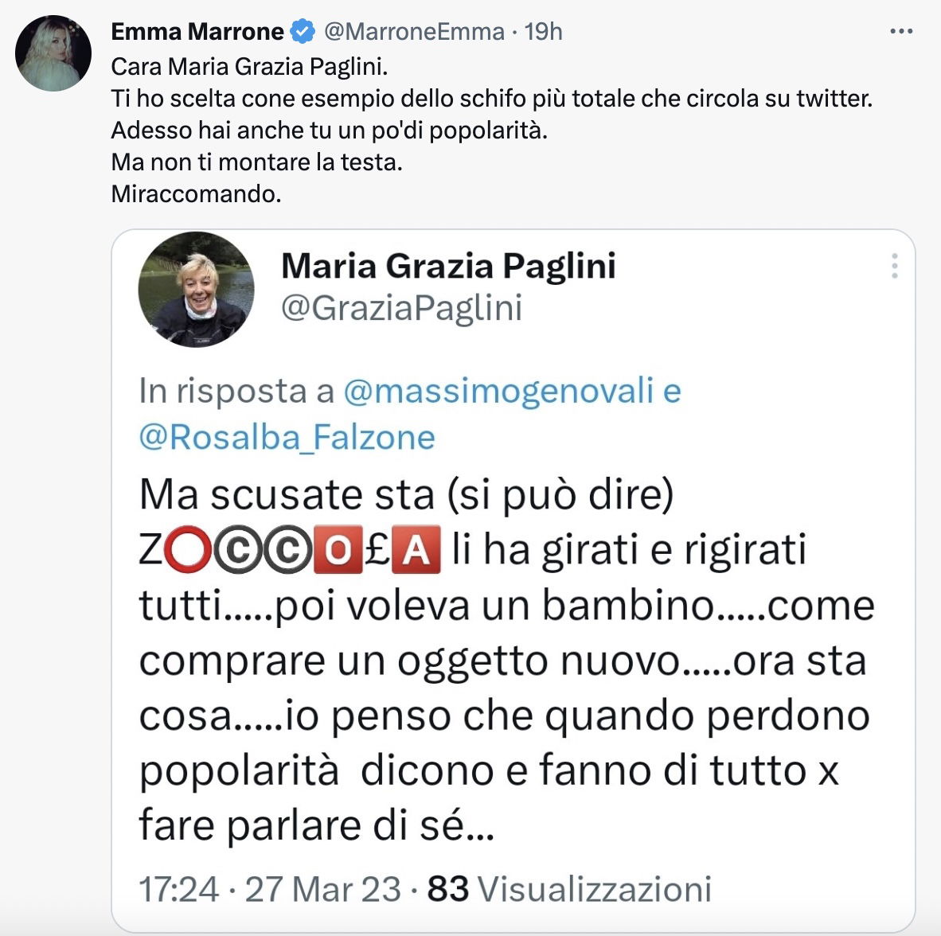The height and width of the screenshot is (936, 941).
Task: Click the first copyright C emoji
Action: (x=238, y=550)
